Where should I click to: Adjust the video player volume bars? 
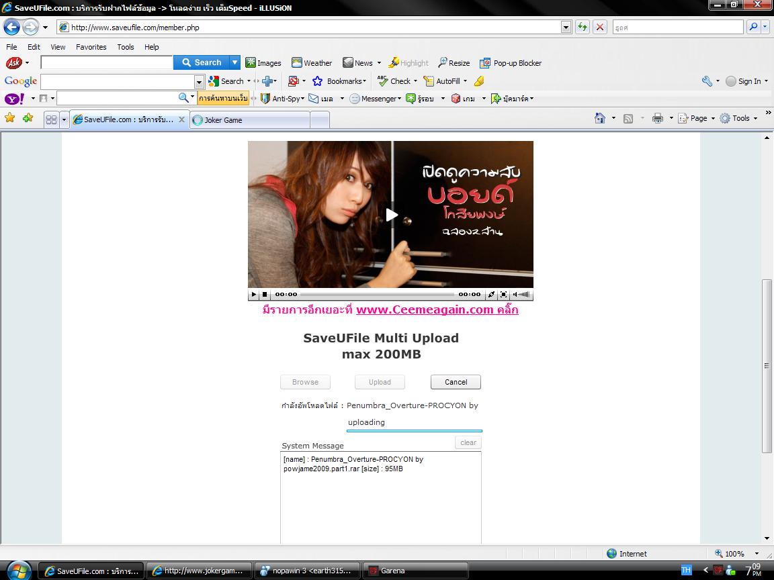521,295
